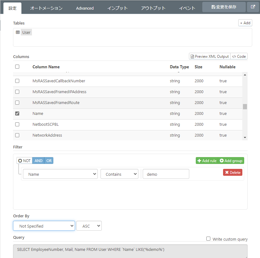Select the OR filter condition
This screenshot has width=260, height=258.
click(49, 161)
